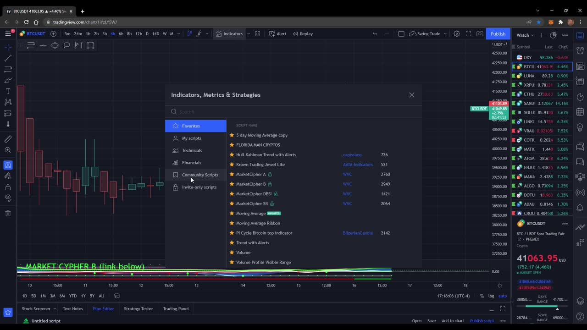Click the blue Publish button

tap(498, 33)
